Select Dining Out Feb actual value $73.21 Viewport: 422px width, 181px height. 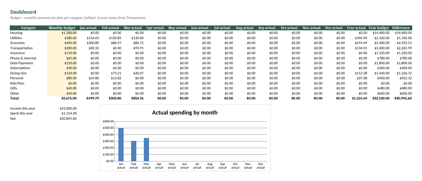[x=116, y=73]
